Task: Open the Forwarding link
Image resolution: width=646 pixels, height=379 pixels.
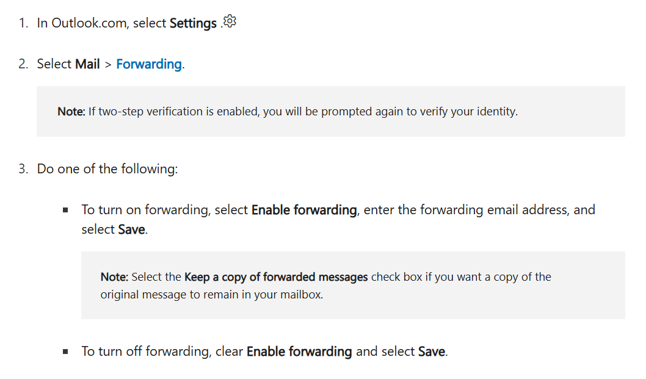Action: tap(149, 64)
